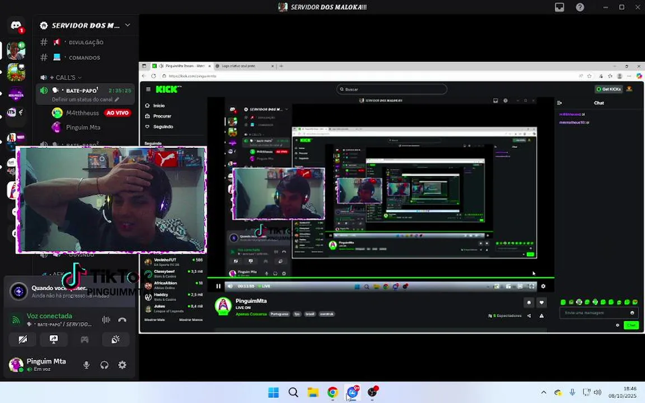Viewport: 645px width, 403px height.
Task: Open Pinguim Mta avatar in user panel
Action: point(16,364)
